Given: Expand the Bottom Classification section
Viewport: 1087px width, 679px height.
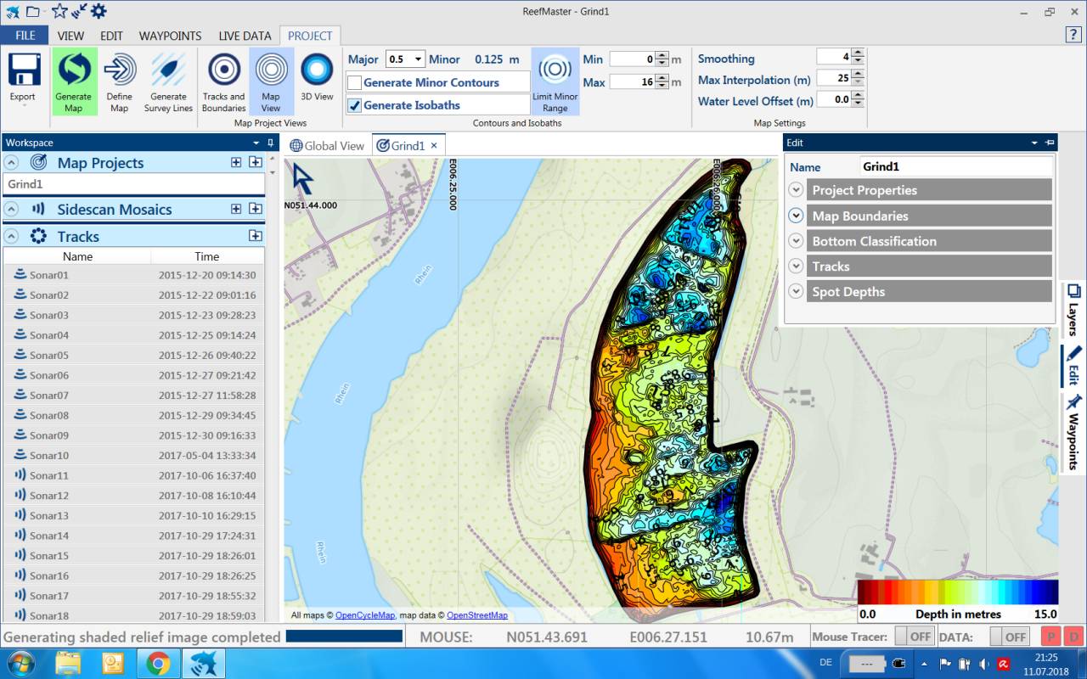Looking at the screenshot, I should (x=796, y=241).
